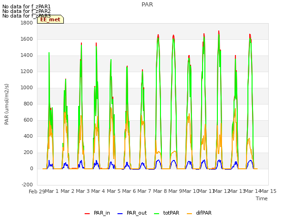
Task: Click the Mar 12 peak near 1700
Action: pos(219,31)
